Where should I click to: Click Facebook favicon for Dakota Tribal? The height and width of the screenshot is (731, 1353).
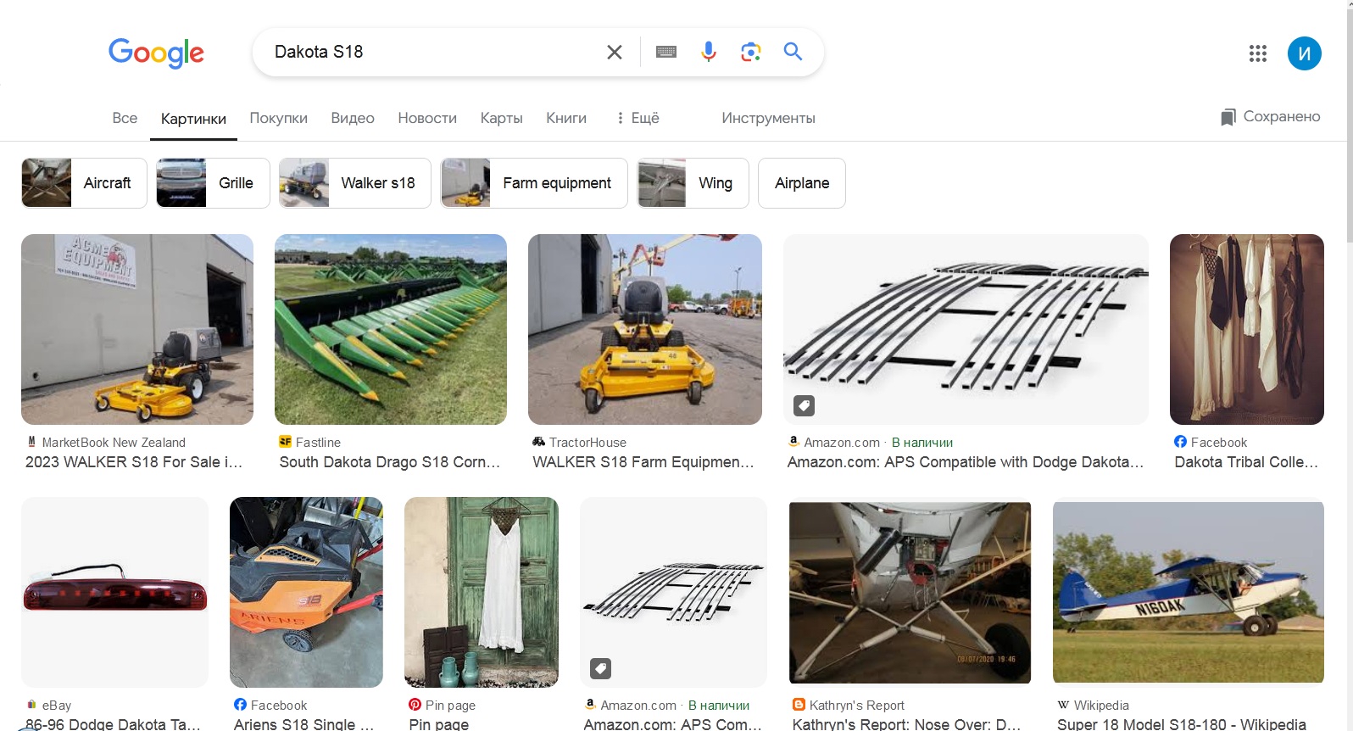tap(1180, 442)
